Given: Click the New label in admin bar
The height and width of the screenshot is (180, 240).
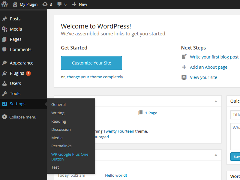Looking at the screenshot, I should tap(83, 4).
